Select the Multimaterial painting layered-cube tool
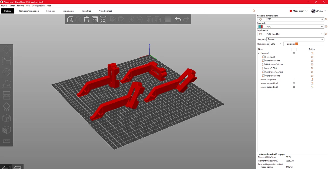Image resolution: width=328 pixels, height=169 pixels. click(6, 130)
